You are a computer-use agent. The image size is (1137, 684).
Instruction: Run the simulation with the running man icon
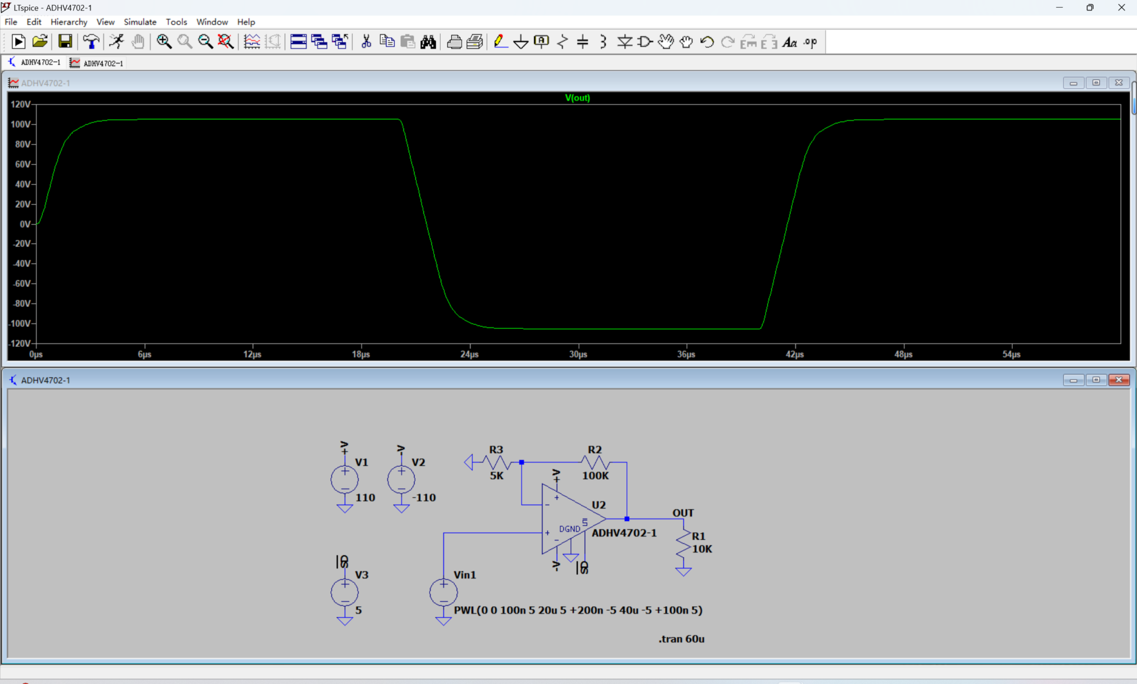117,42
